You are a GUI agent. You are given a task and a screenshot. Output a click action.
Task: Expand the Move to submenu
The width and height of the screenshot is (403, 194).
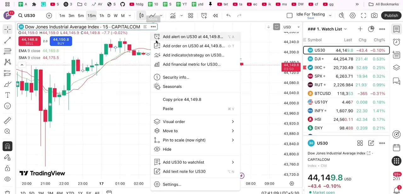tap(195, 131)
